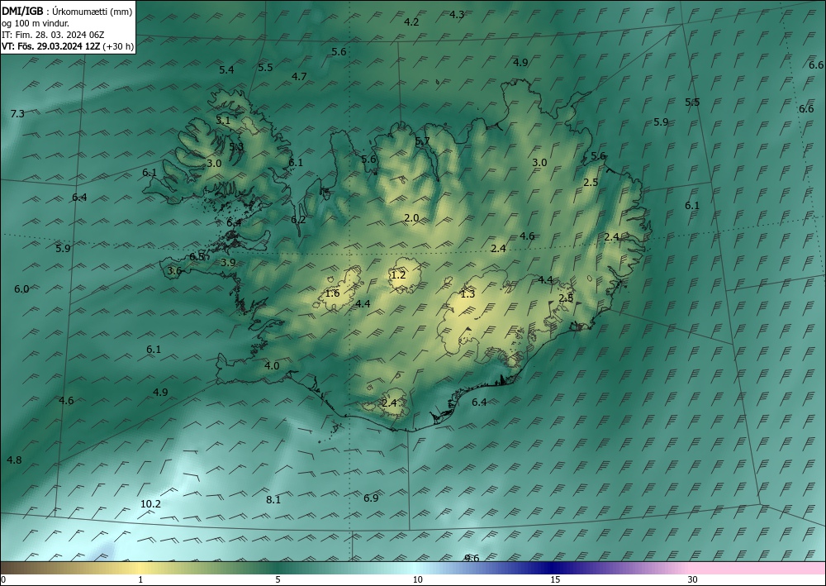Click the 4.8 value at the left edge
The width and height of the screenshot is (826, 586).
pyautogui.click(x=14, y=460)
